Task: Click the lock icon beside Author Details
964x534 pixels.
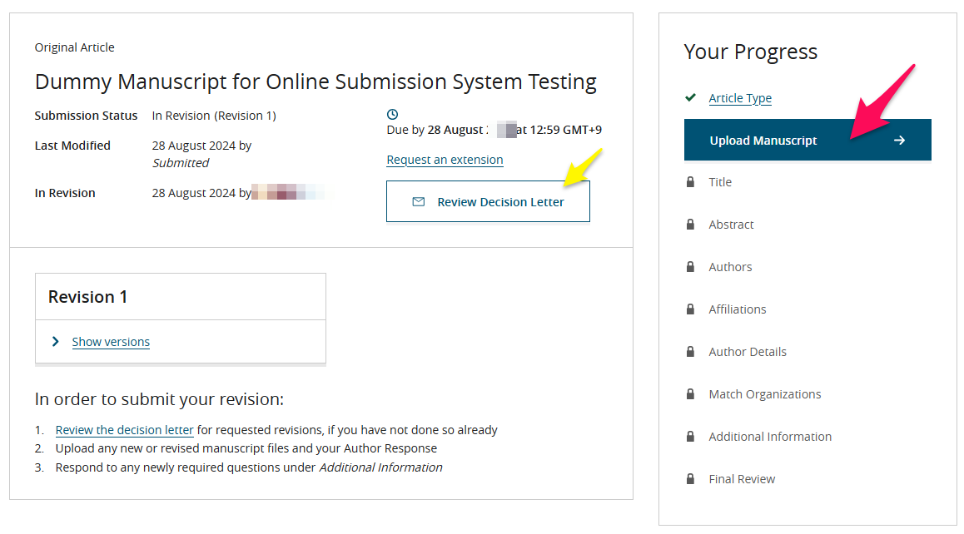Action: pos(690,352)
